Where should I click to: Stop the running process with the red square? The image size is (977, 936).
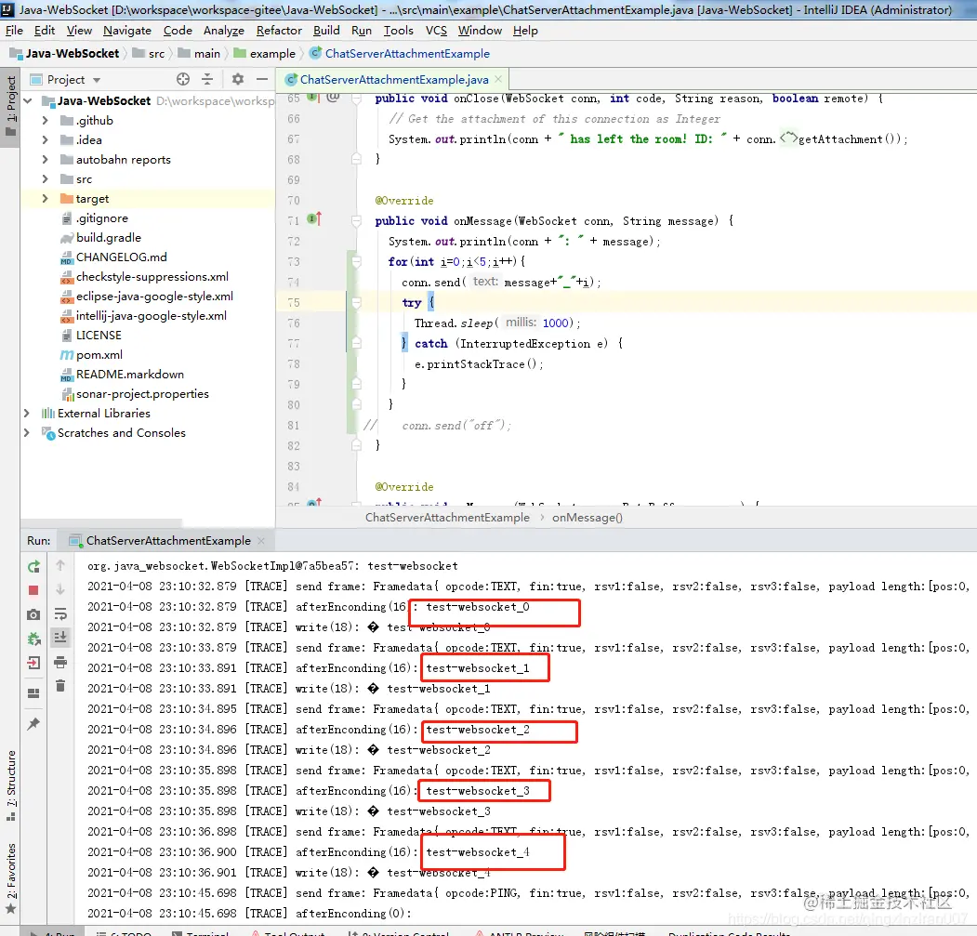tap(33, 590)
